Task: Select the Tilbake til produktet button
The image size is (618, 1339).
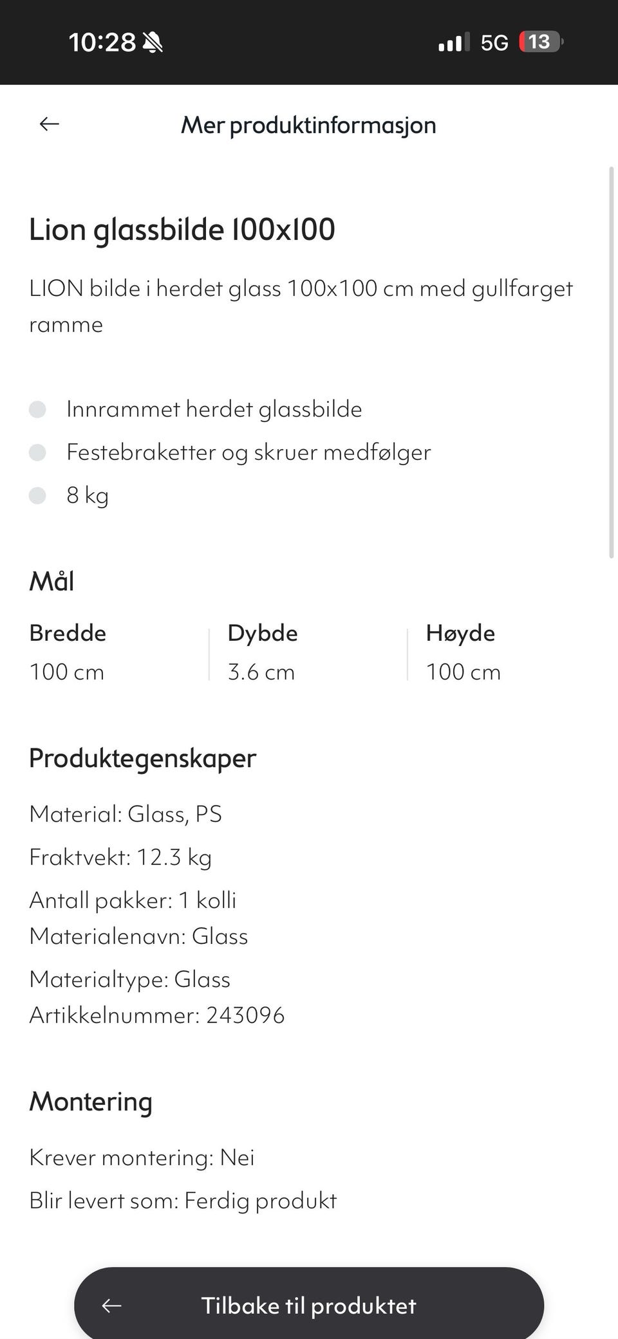Action: tap(309, 1305)
